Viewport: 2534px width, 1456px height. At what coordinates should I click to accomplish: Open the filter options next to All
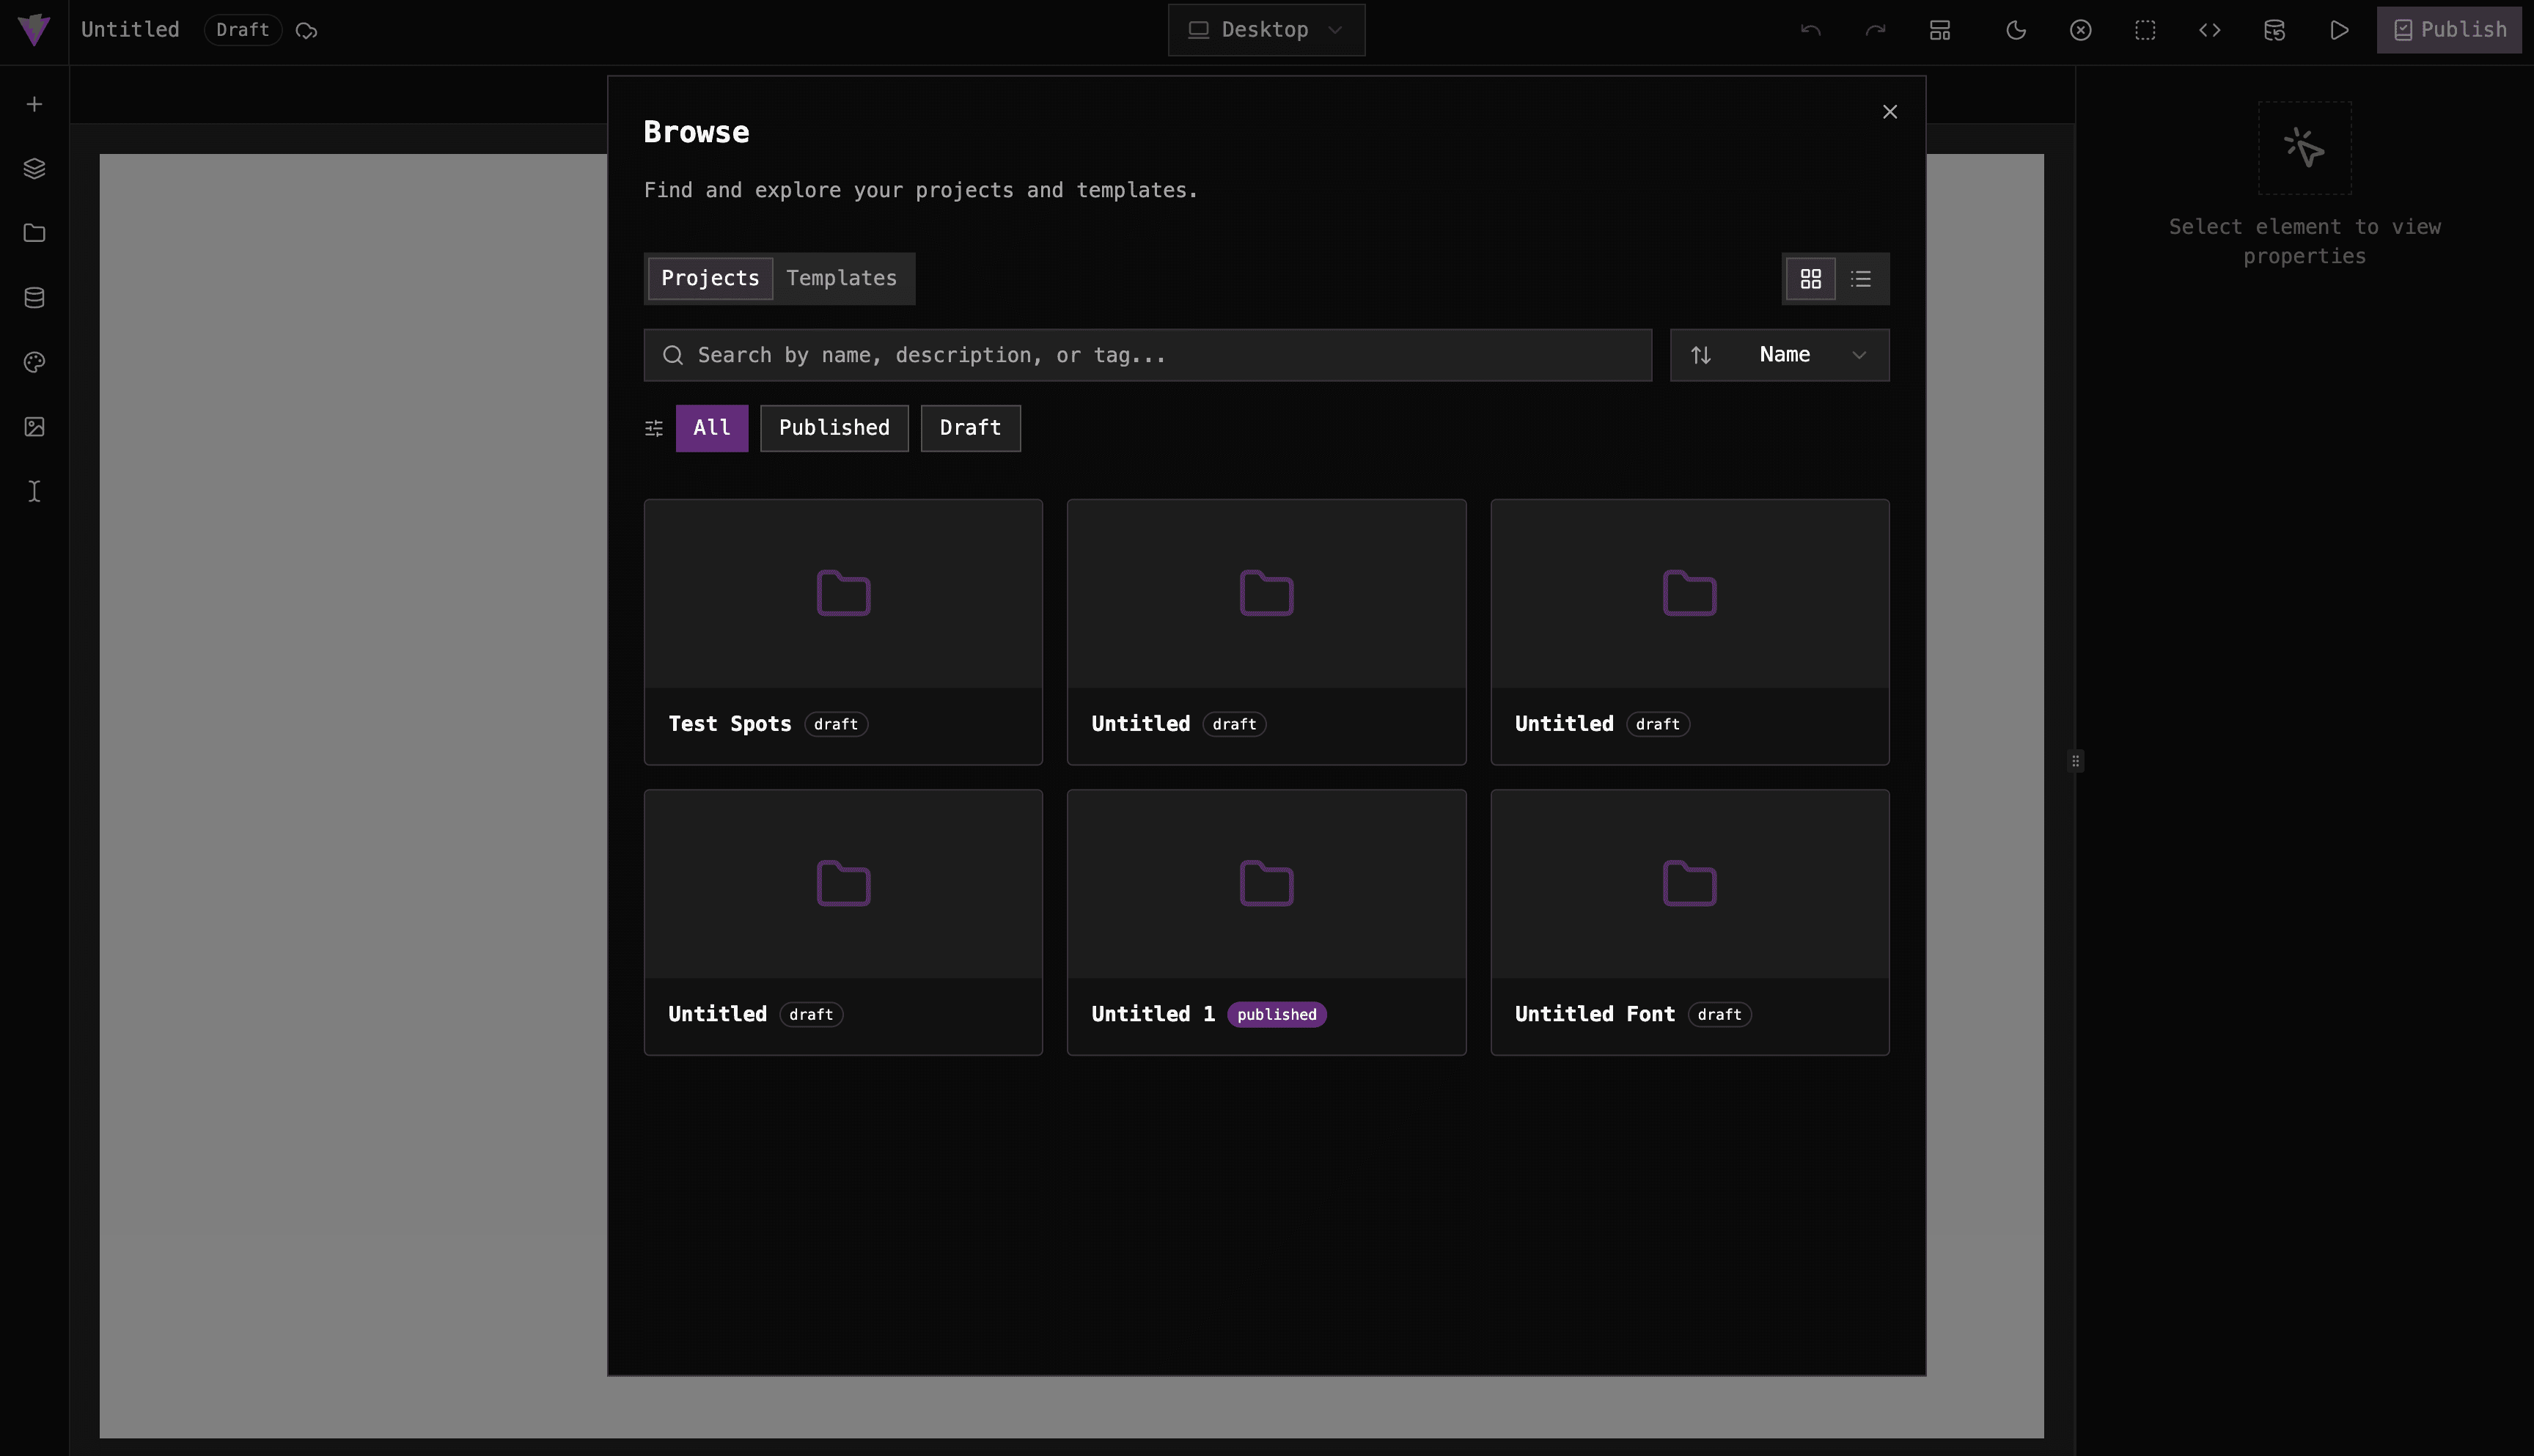pos(654,427)
